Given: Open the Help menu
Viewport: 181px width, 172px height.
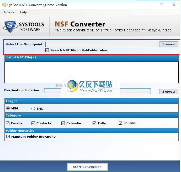Looking at the screenshot, I should point(23,12).
